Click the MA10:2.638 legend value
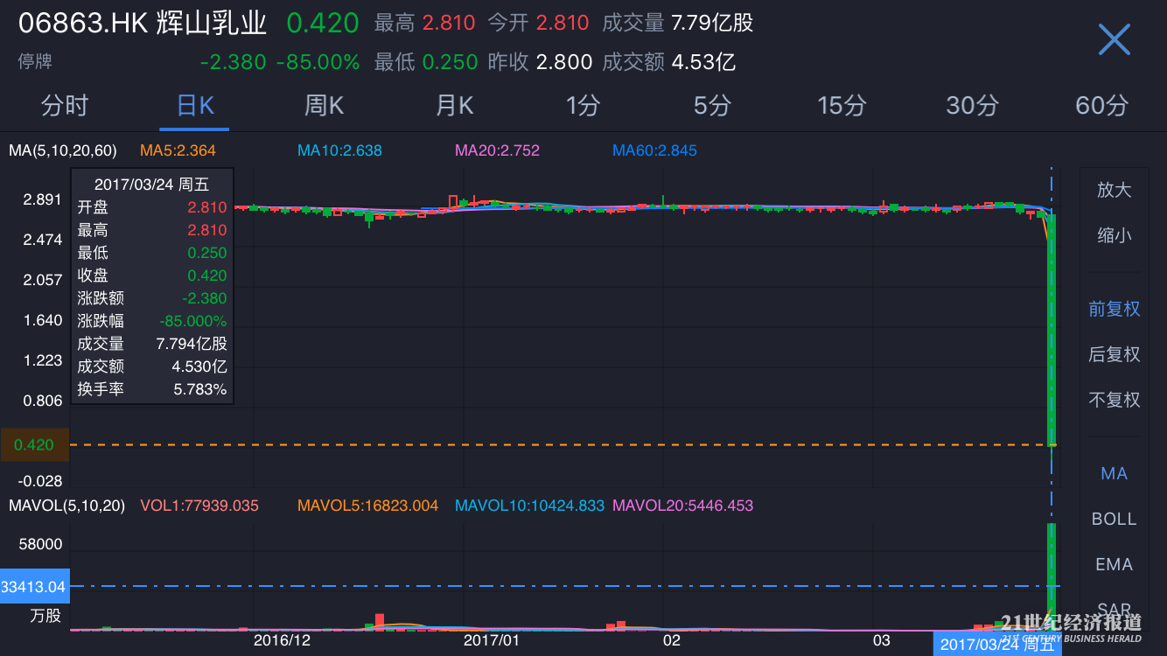The height and width of the screenshot is (656, 1167). click(x=339, y=150)
